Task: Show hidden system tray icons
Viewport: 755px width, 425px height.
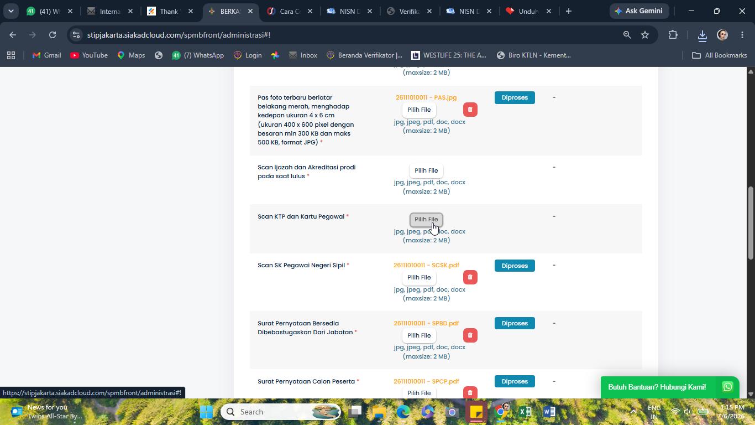Action: pyautogui.click(x=633, y=412)
